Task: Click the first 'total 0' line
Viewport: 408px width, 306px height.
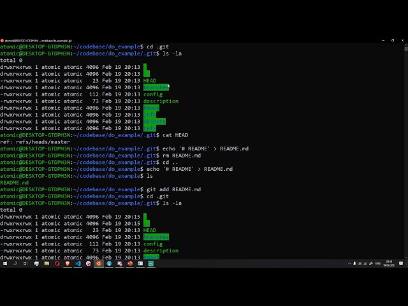Action: 11,61
